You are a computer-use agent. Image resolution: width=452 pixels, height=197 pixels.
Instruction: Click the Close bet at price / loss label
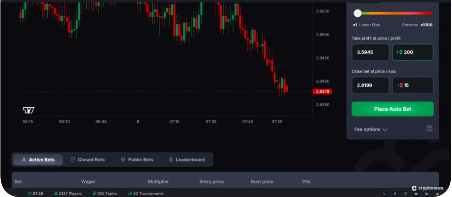point(374,71)
